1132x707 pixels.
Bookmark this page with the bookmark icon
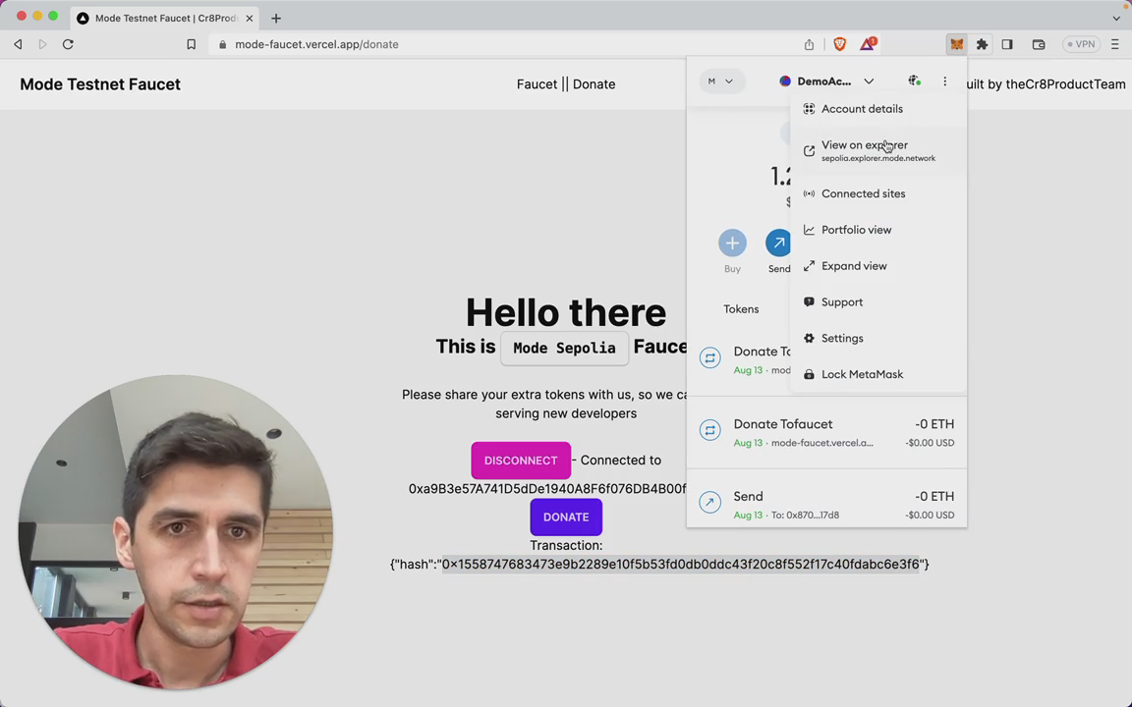(192, 44)
